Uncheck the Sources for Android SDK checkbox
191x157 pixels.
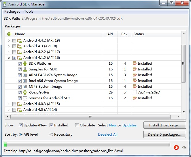click(20, 98)
